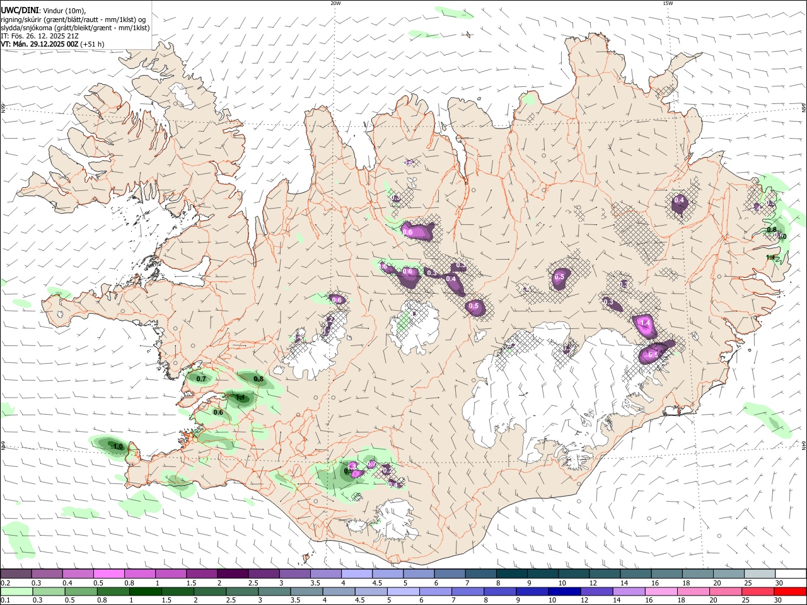Click the 15W longitude label
Viewport: 807px width, 605px height.
[x=668, y=3]
